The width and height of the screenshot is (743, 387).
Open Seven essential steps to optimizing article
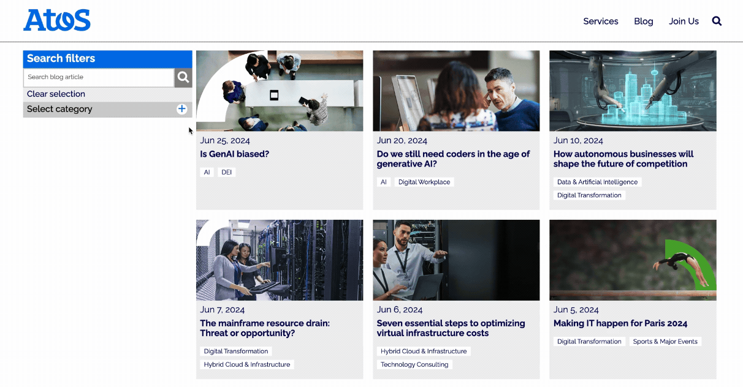coord(451,328)
